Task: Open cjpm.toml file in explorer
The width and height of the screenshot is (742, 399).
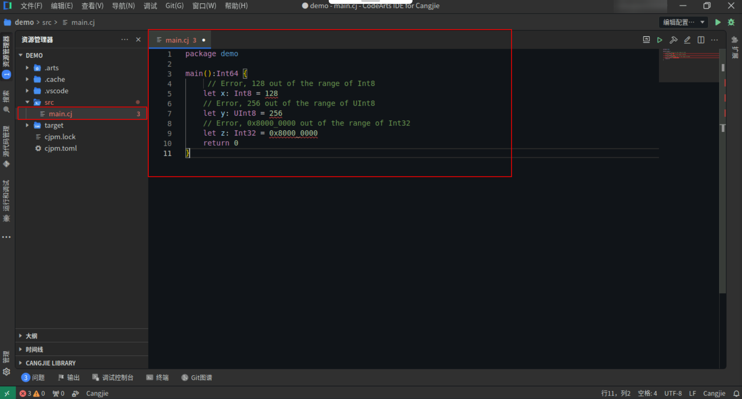Action: 60,148
